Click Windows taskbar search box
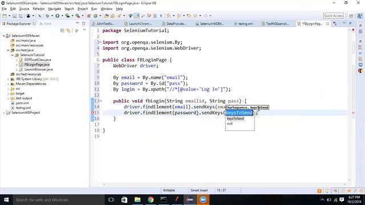 pyautogui.click(x=58, y=200)
